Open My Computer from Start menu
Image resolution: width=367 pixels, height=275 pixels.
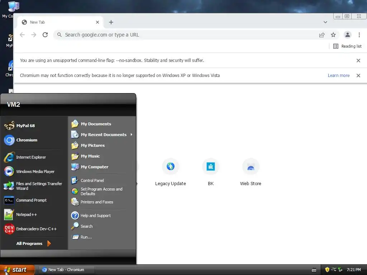102,167
